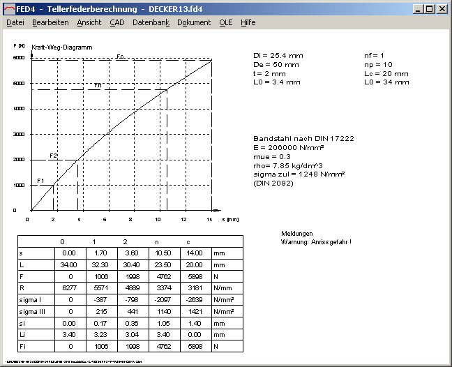Open the Bearbeiten menu
The width and height of the screenshot is (452, 367).
coord(50,22)
